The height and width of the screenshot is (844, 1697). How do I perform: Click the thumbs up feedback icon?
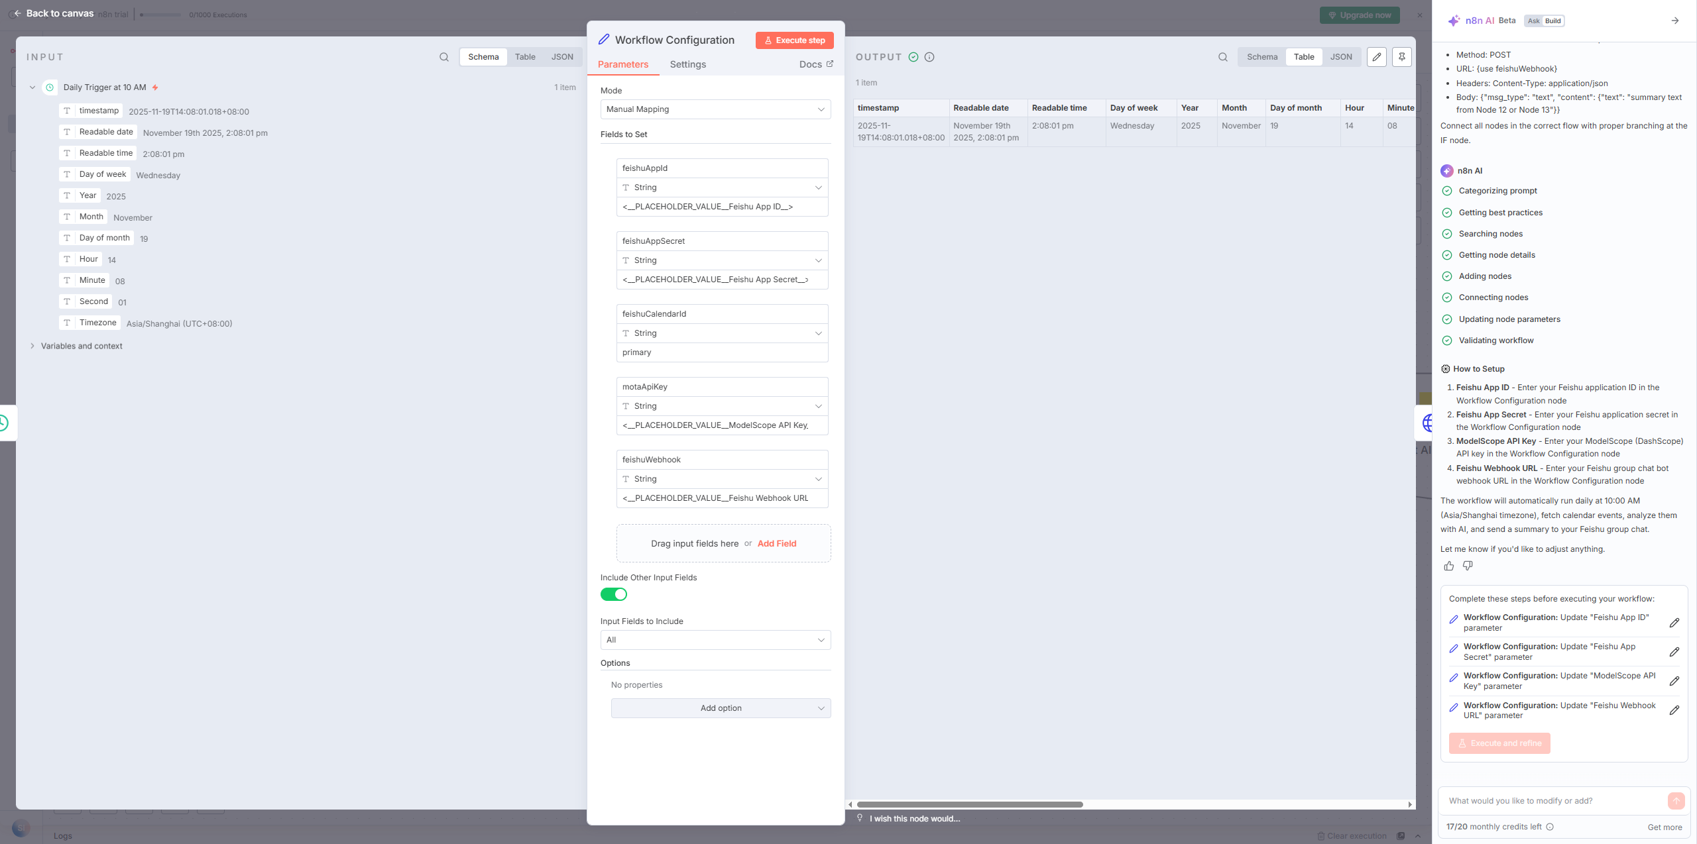coord(1449,566)
